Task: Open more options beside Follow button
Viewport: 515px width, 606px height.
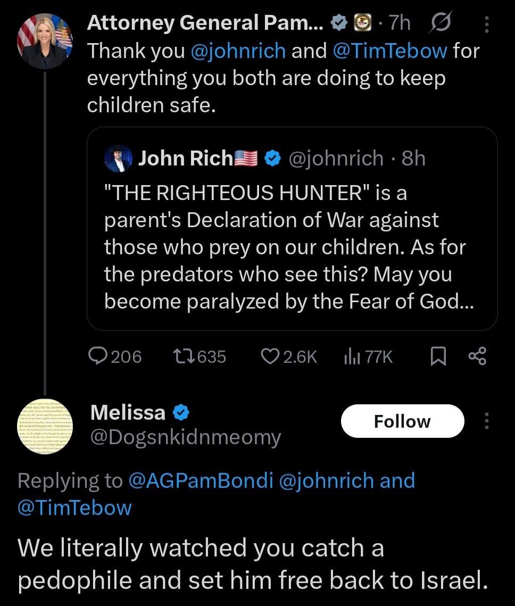Action: [486, 421]
